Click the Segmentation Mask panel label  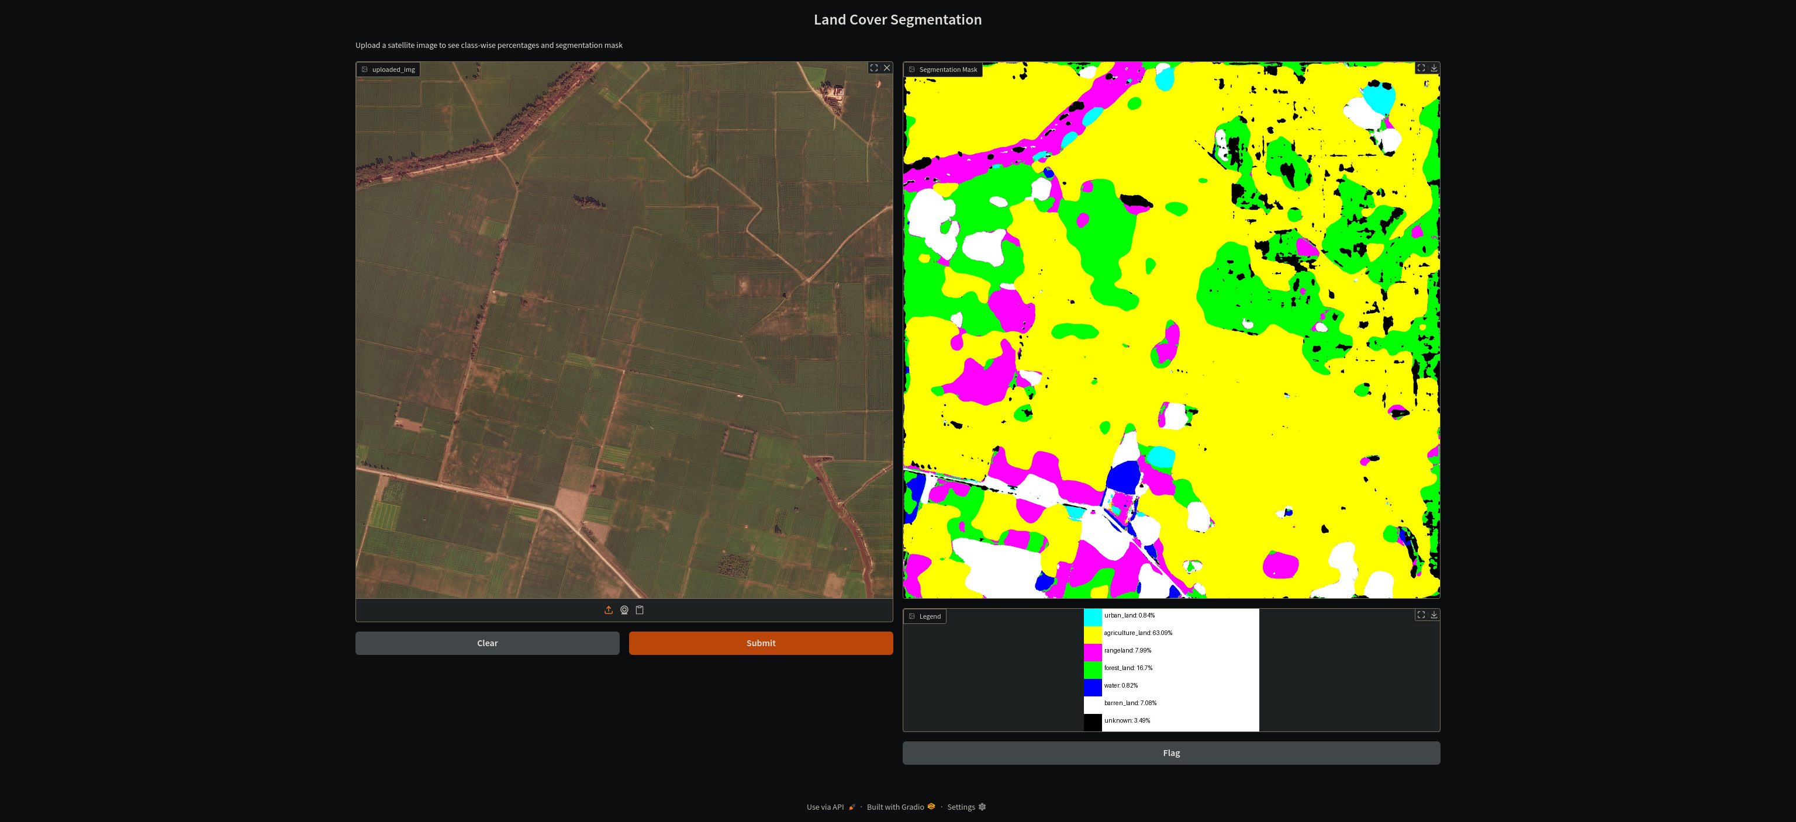tap(942, 70)
